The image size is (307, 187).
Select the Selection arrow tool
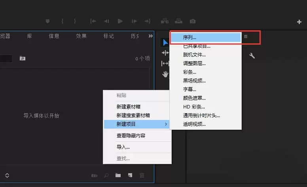coord(165,43)
